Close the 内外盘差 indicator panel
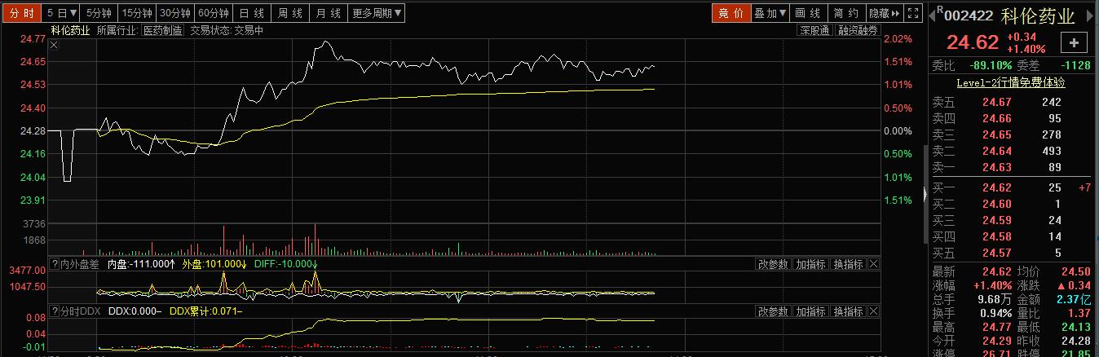The height and width of the screenshot is (357, 1099). coord(874,264)
